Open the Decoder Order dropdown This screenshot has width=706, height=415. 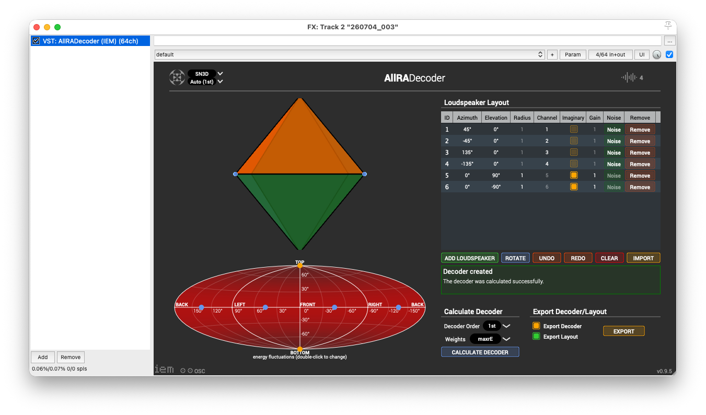496,326
